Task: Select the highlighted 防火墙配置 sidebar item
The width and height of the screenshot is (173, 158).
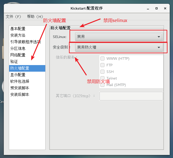Action: [27, 68]
